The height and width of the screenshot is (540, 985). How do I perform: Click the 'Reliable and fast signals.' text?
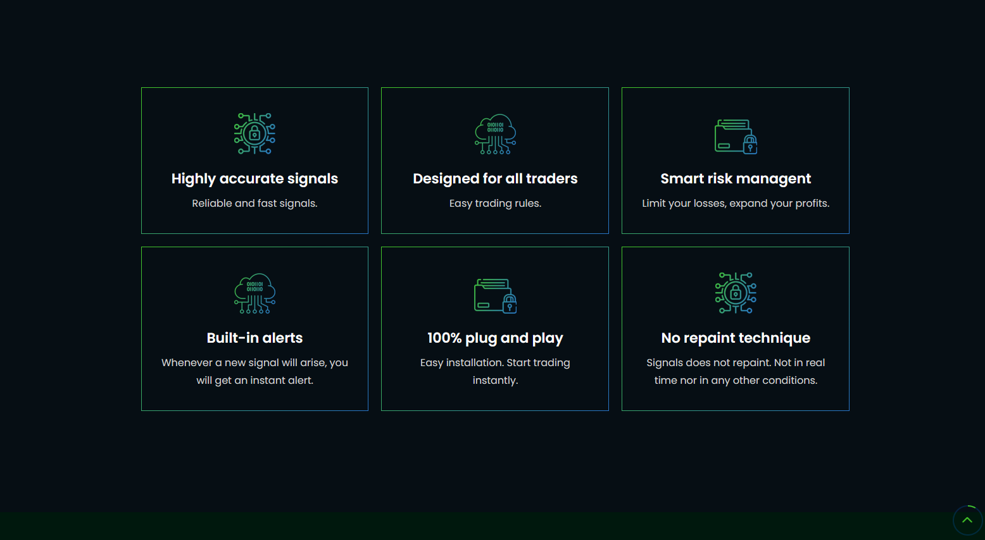point(254,204)
